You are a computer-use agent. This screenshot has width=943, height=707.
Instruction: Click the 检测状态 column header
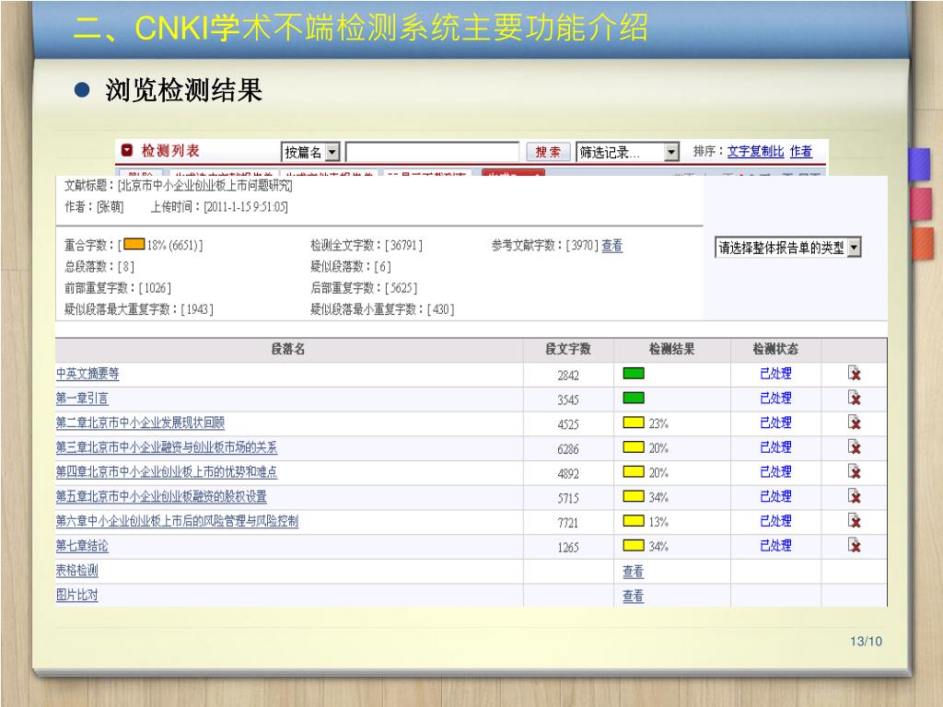tap(775, 349)
